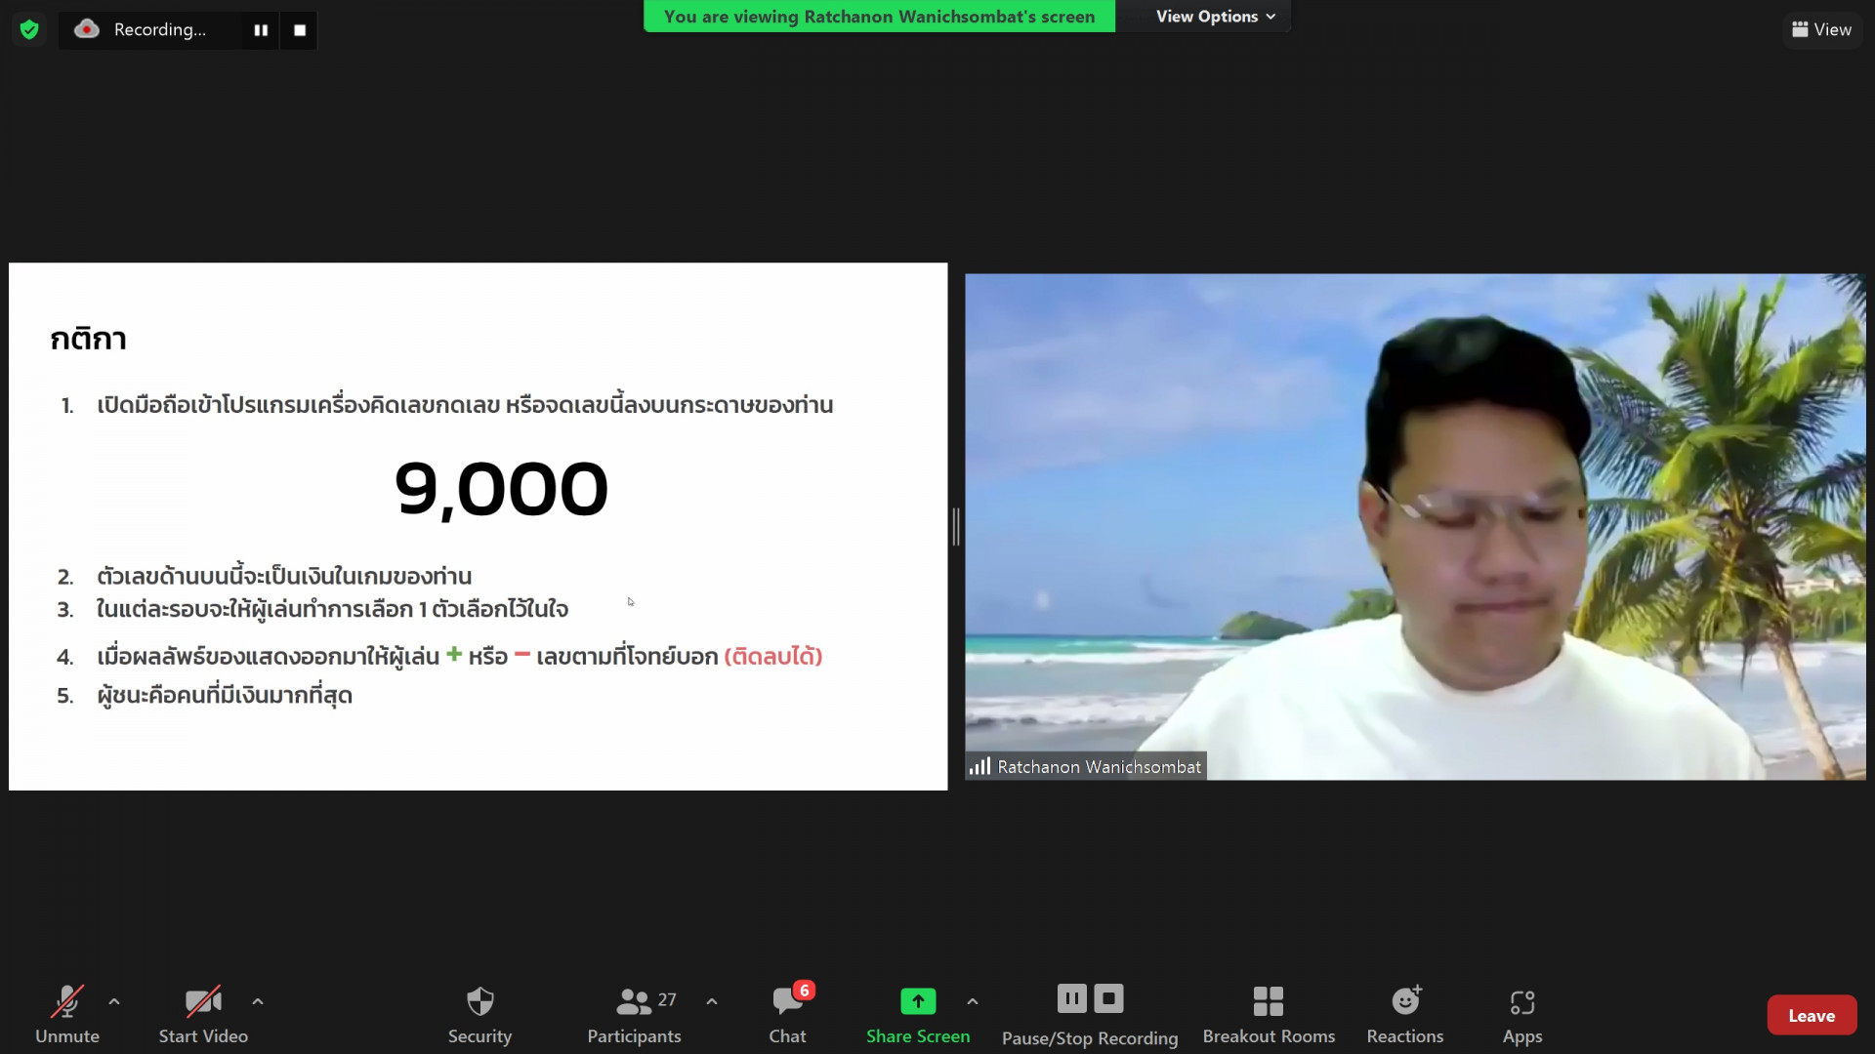Image resolution: width=1875 pixels, height=1054 pixels.
Task: Click rule 5 text ผู้ชนะคือคนที่มีเงินมากที่สุด
Action: tap(225, 696)
